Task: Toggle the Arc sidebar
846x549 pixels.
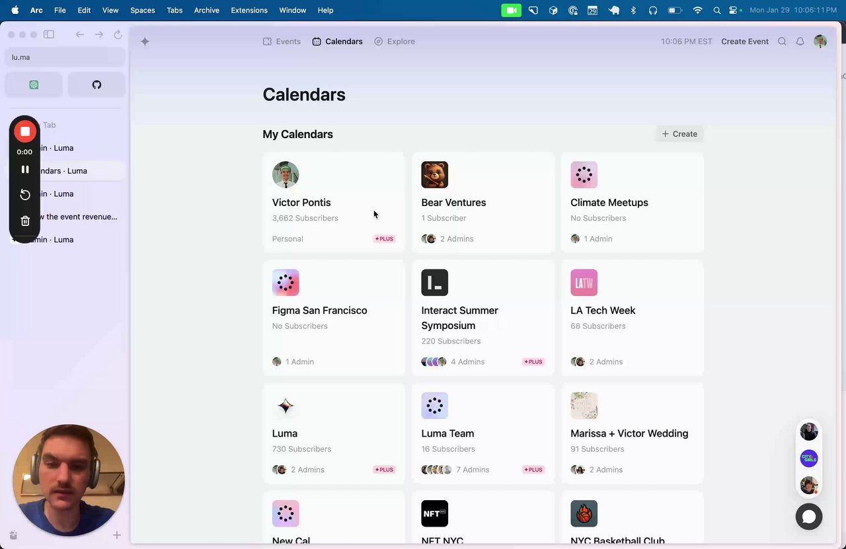Action: point(49,34)
